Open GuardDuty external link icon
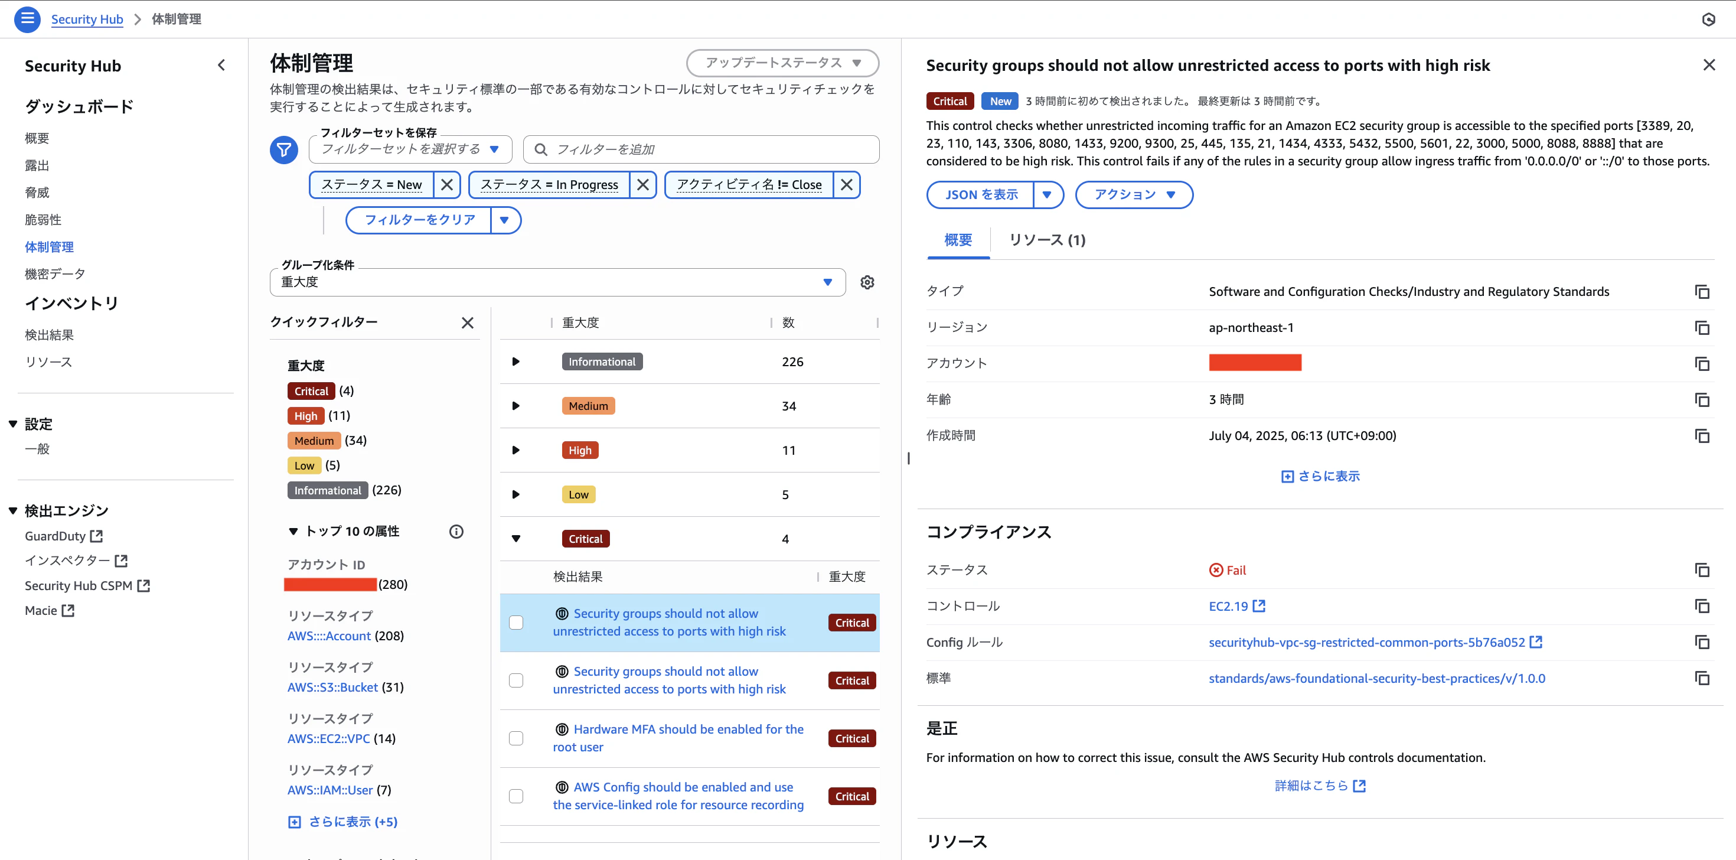 (x=96, y=536)
